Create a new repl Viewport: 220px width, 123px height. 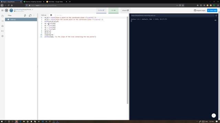tap(212, 11)
